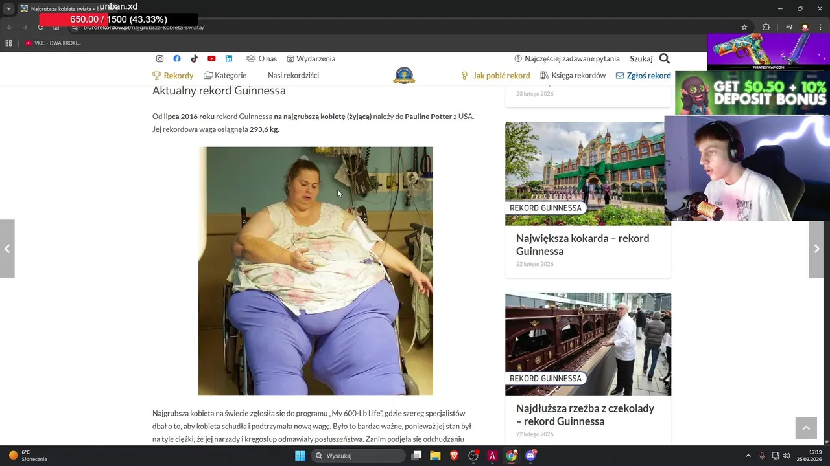Open the browser three-dot menu
Viewport: 830px width, 466px height.
point(820,27)
